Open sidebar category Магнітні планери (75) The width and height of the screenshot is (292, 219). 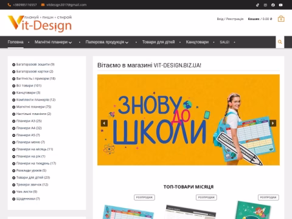[x=33, y=107]
